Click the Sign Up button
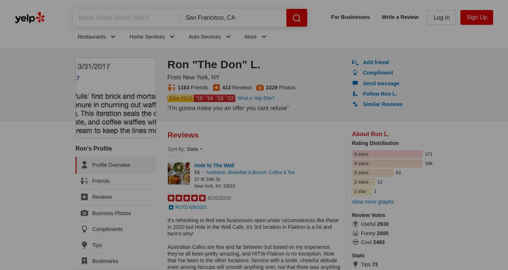The height and width of the screenshot is (270, 508). (x=477, y=17)
